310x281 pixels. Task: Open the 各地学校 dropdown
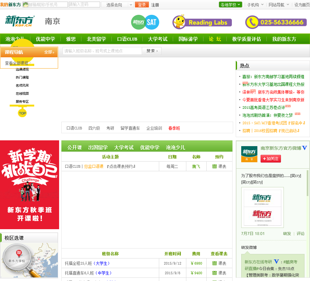click(x=230, y=5)
